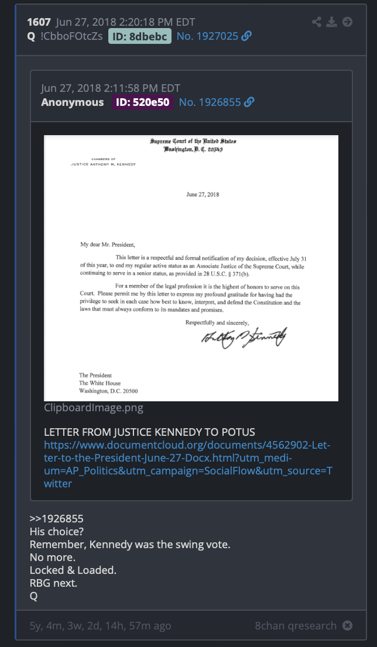Click the ClipboardImage.png filename
The width and height of the screenshot is (377, 647).
(94, 408)
